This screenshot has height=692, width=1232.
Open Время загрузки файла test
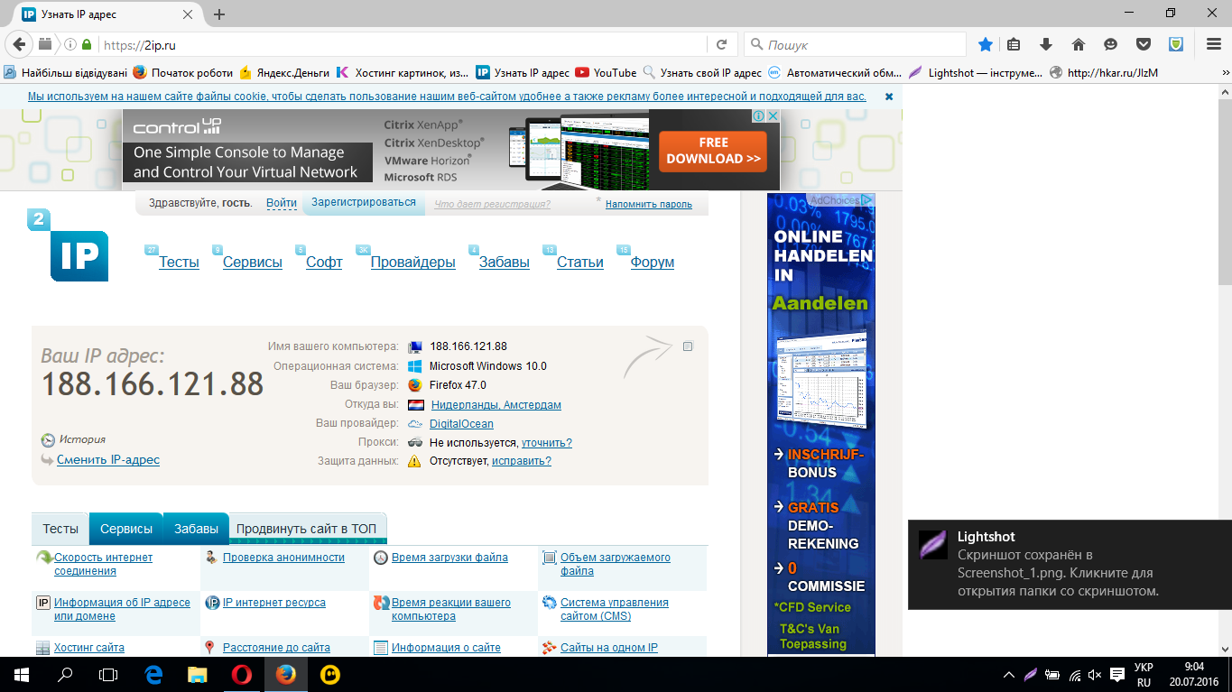(449, 558)
